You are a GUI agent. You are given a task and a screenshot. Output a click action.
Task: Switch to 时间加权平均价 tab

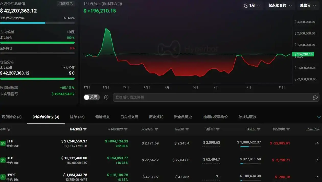click(215, 117)
